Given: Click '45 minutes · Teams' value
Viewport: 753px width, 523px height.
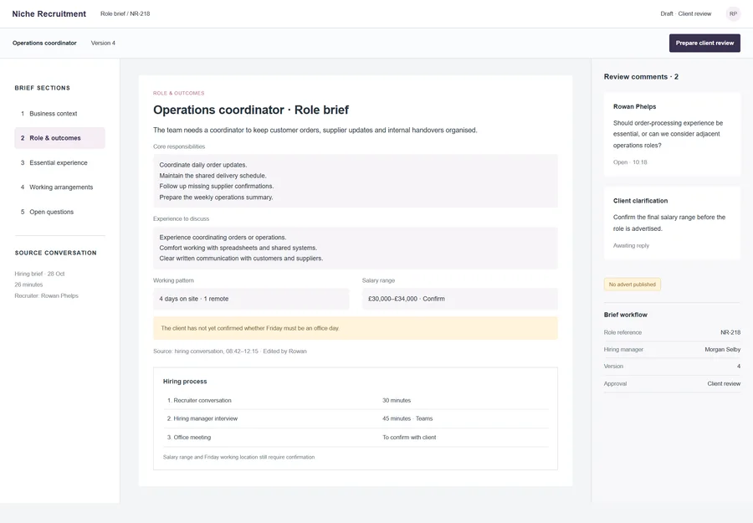Looking at the screenshot, I should (407, 418).
